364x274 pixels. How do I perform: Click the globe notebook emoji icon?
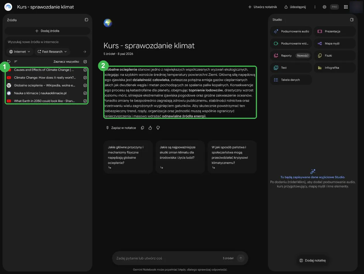pyautogui.click(x=108, y=23)
